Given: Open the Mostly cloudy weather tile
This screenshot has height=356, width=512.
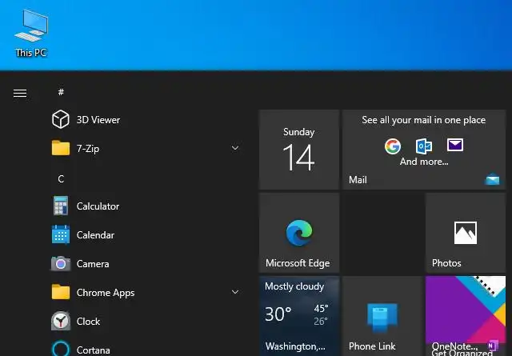Looking at the screenshot, I should point(299,316).
